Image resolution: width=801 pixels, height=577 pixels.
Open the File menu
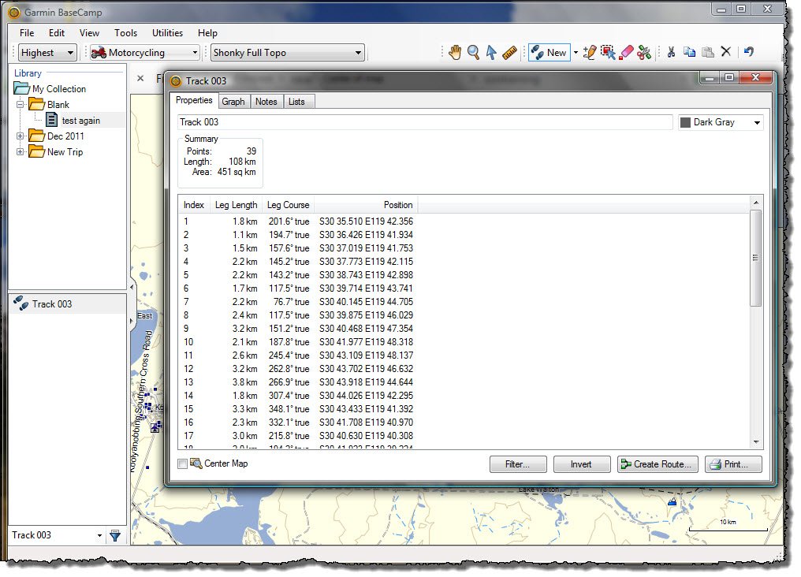tap(27, 32)
